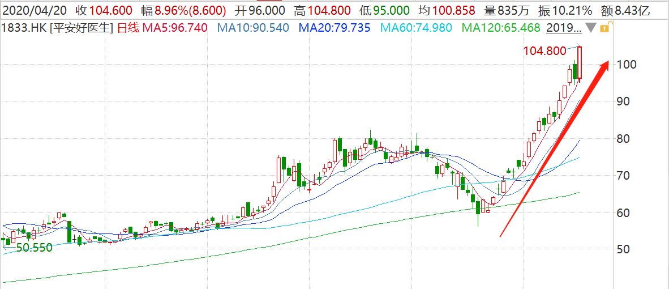This screenshot has width=669, height=289.
Task: Click the 104.800 high price marker
Action: [544, 51]
